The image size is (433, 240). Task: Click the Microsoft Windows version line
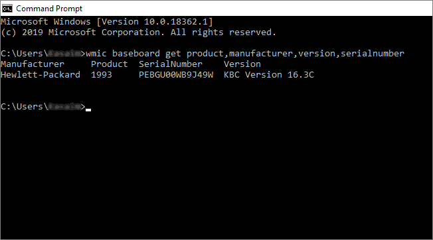[x=107, y=21]
